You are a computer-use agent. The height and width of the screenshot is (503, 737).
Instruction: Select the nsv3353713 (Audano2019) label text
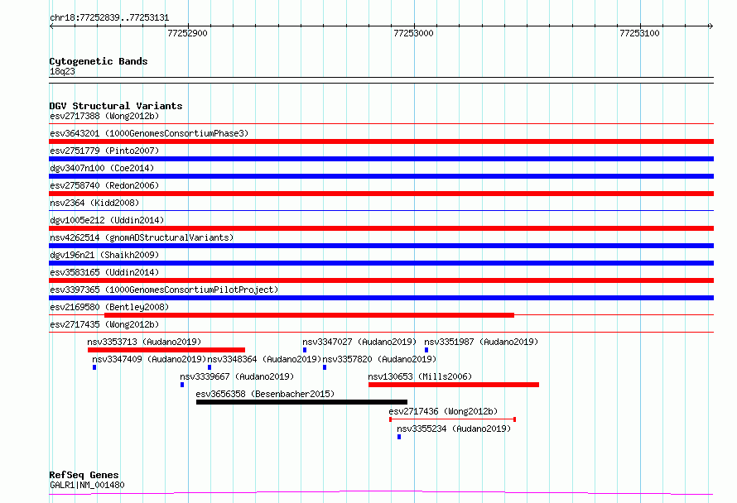pyautogui.click(x=144, y=342)
